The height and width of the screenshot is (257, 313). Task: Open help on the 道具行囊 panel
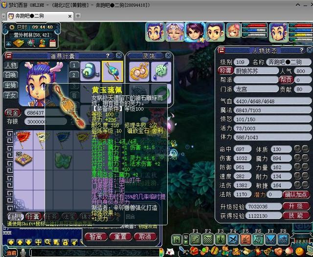click(x=108, y=55)
